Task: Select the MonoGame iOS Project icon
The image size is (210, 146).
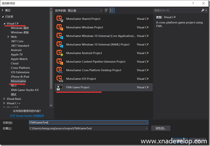Action: (60, 79)
